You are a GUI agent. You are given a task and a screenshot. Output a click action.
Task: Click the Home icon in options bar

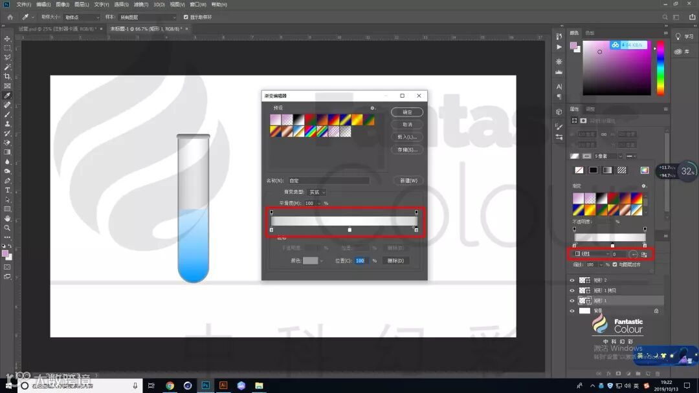[x=10, y=17]
